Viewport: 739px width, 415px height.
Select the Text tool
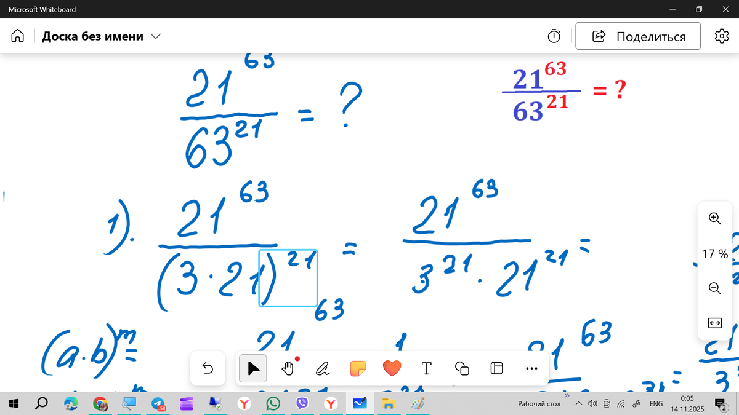(x=426, y=368)
